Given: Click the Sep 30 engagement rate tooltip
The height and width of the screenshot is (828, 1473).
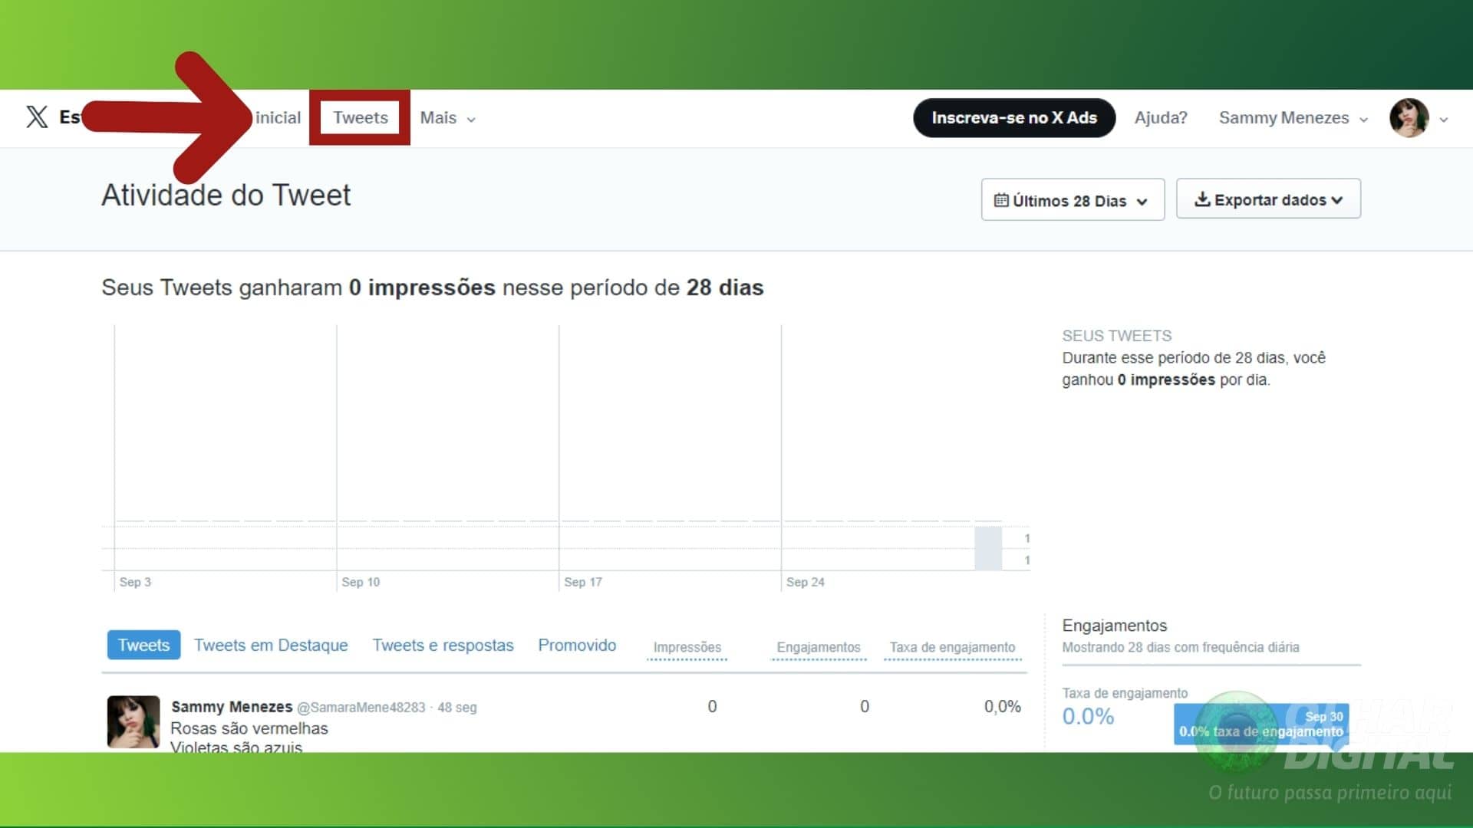Looking at the screenshot, I should coord(1261,724).
